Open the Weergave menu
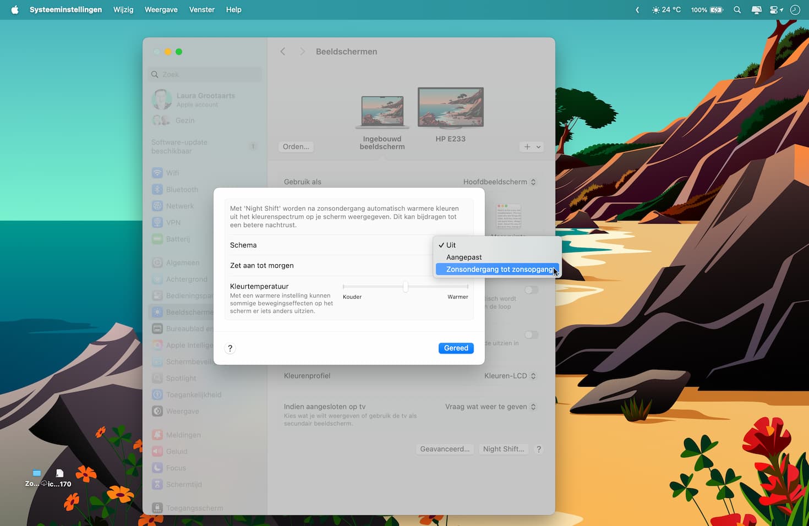Viewport: 809px width, 526px height. tap(161, 10)
